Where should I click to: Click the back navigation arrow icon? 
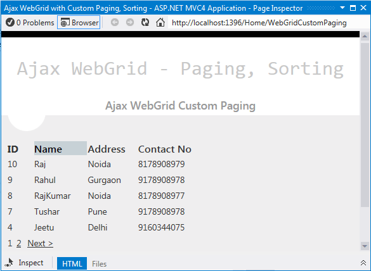(115, 22)
